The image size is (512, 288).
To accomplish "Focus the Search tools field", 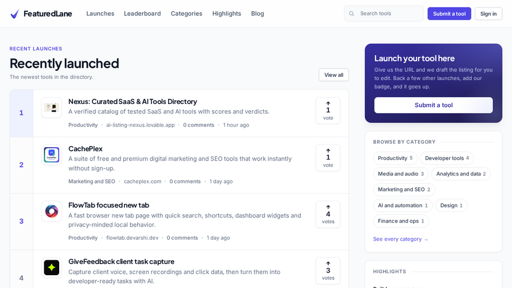I will click(x=384, y=14).
